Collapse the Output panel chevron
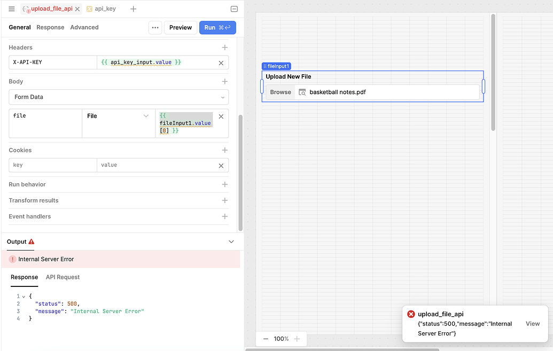Image resolution: width=553 pixels, height=351 pixels. [x=231, y=241]
